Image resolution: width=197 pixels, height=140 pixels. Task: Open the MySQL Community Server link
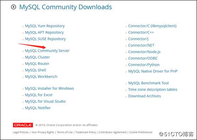(x=47, y=51)
